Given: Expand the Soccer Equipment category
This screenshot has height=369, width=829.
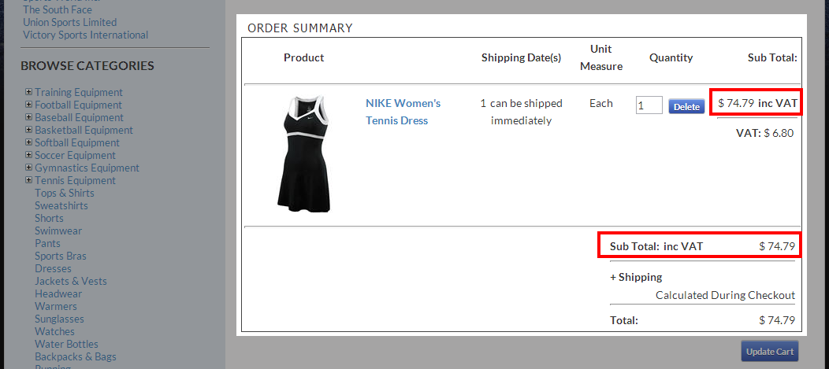Looking at the screenshot, I should tap(28, 155).
